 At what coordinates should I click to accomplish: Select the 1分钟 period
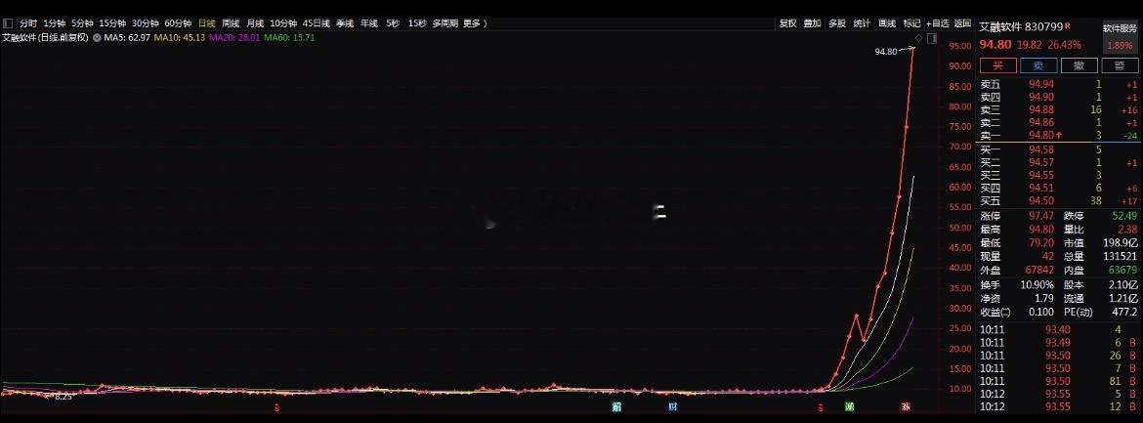(54, 23)
